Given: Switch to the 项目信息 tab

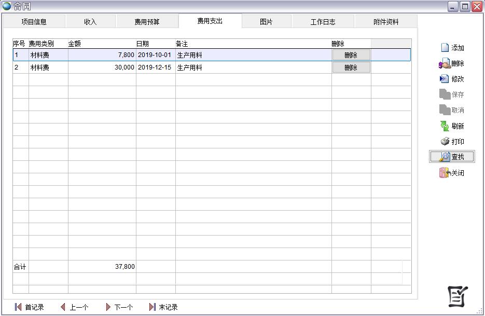Looking at the screenshot, I should [x=34, y=22].
